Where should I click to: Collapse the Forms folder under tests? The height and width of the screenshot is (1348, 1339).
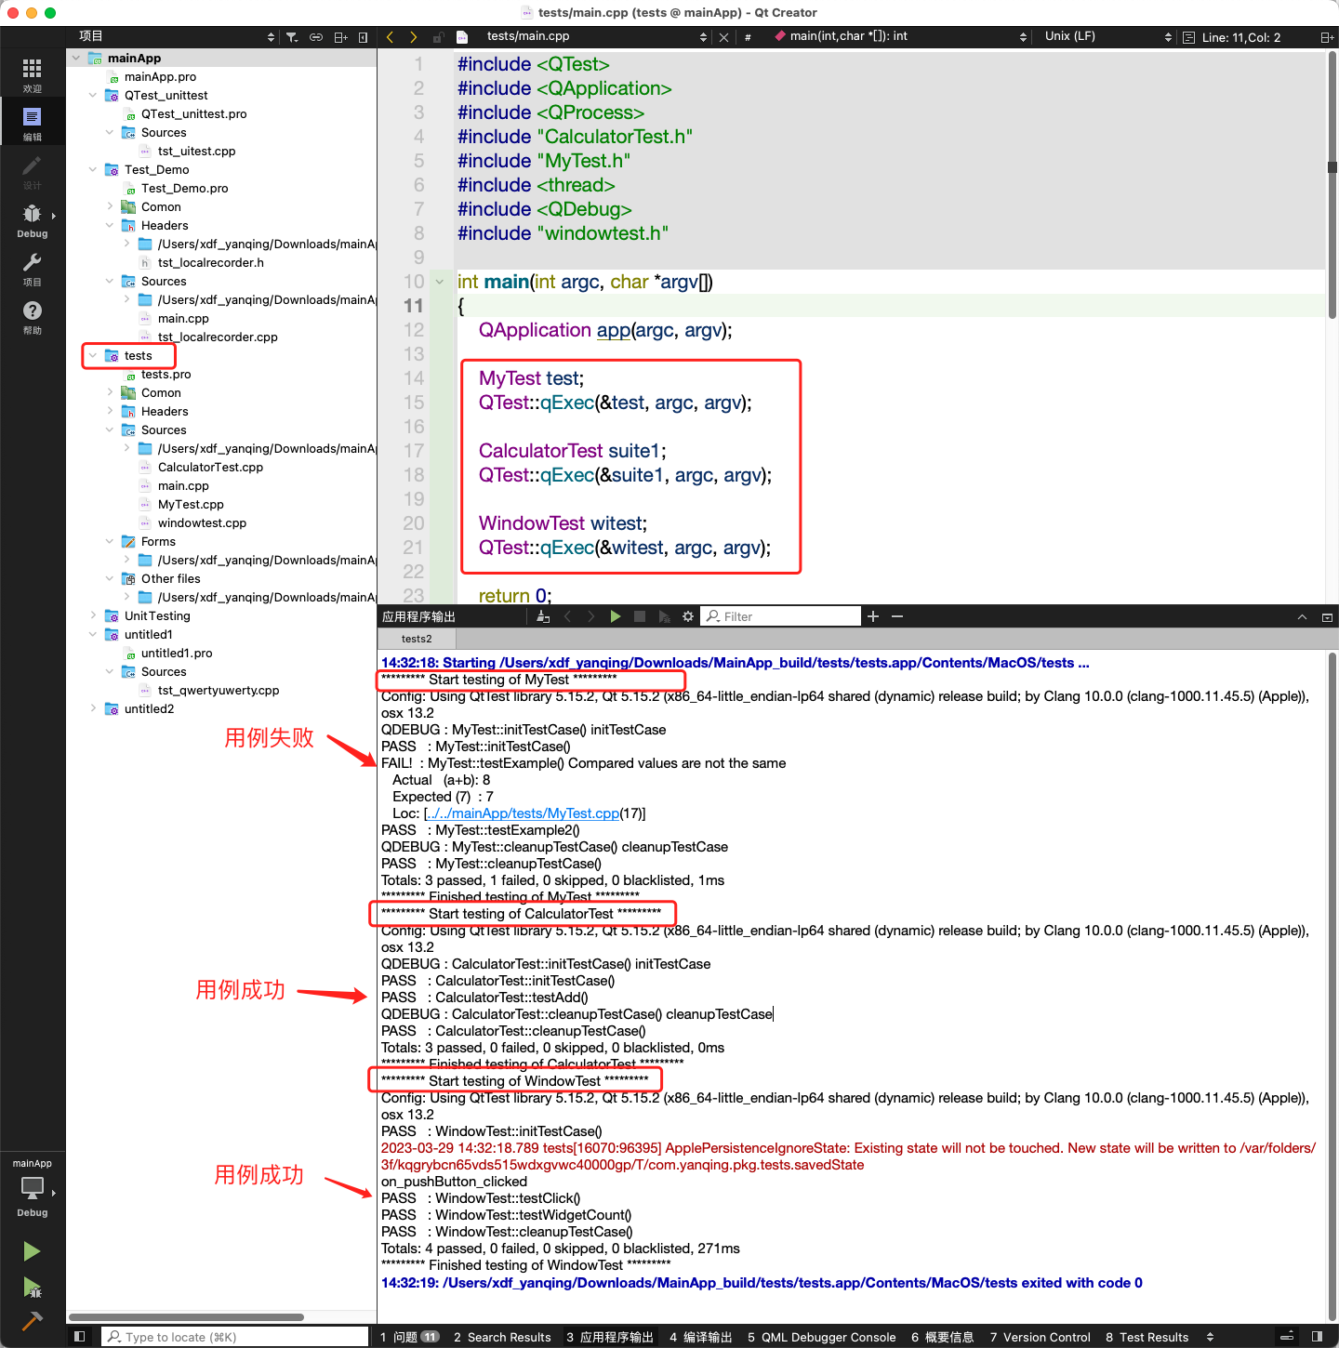click(110, 541)
